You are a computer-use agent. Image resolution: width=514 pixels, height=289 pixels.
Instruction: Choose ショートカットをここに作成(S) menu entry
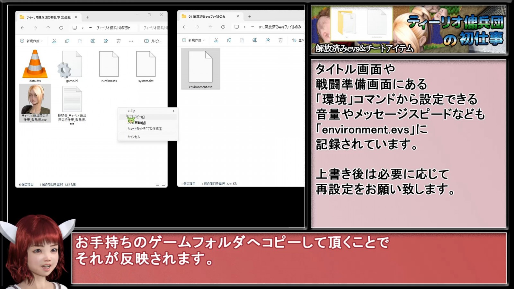click(148, 129)
